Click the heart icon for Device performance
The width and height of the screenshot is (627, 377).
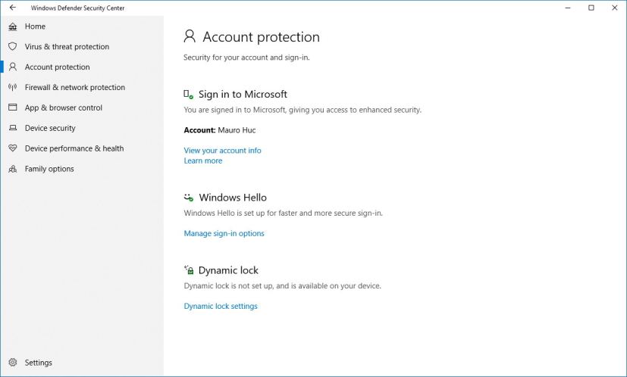click(13, 148)
